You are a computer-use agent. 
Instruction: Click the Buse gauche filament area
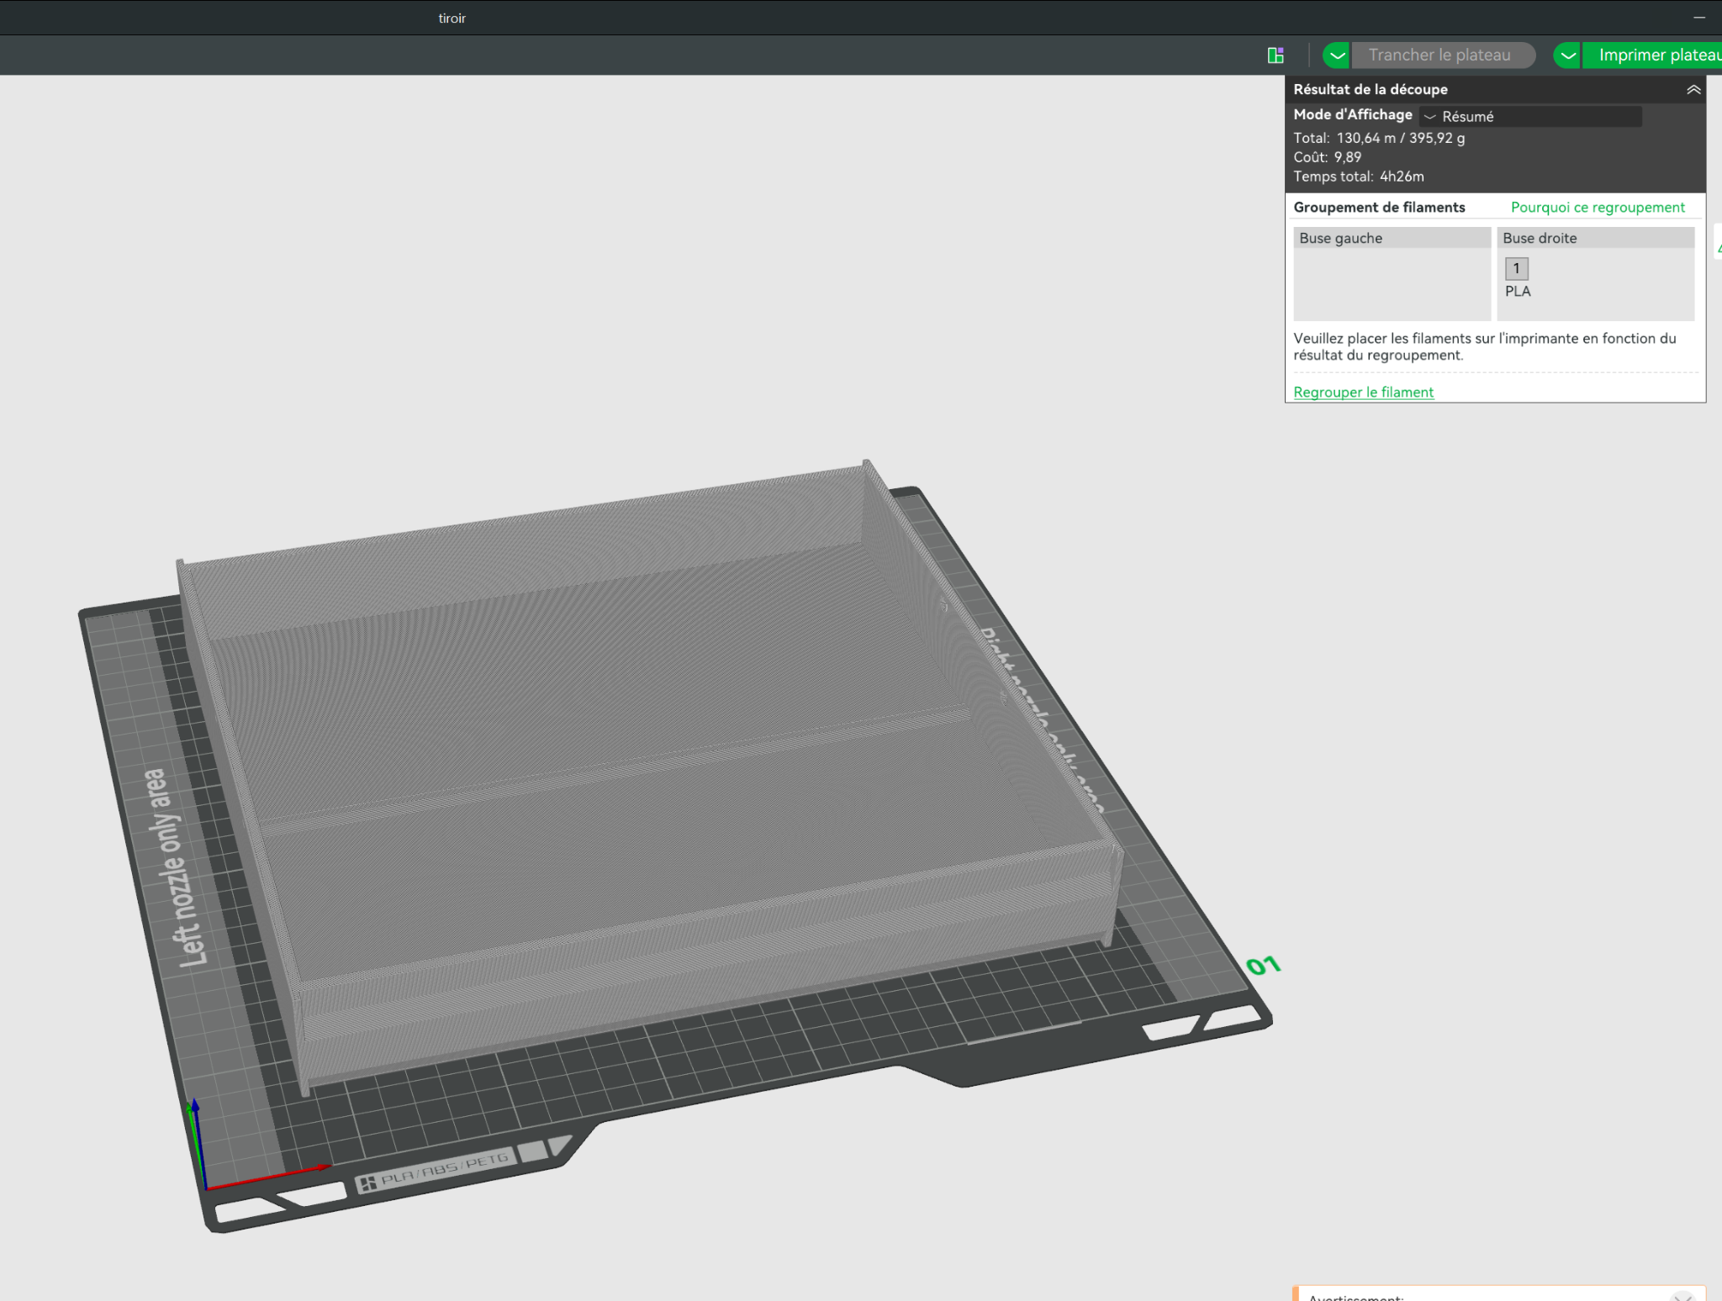[1391, 284]
